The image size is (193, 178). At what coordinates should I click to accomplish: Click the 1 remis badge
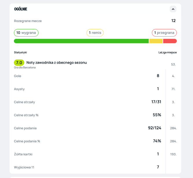(x=95, y=33)
